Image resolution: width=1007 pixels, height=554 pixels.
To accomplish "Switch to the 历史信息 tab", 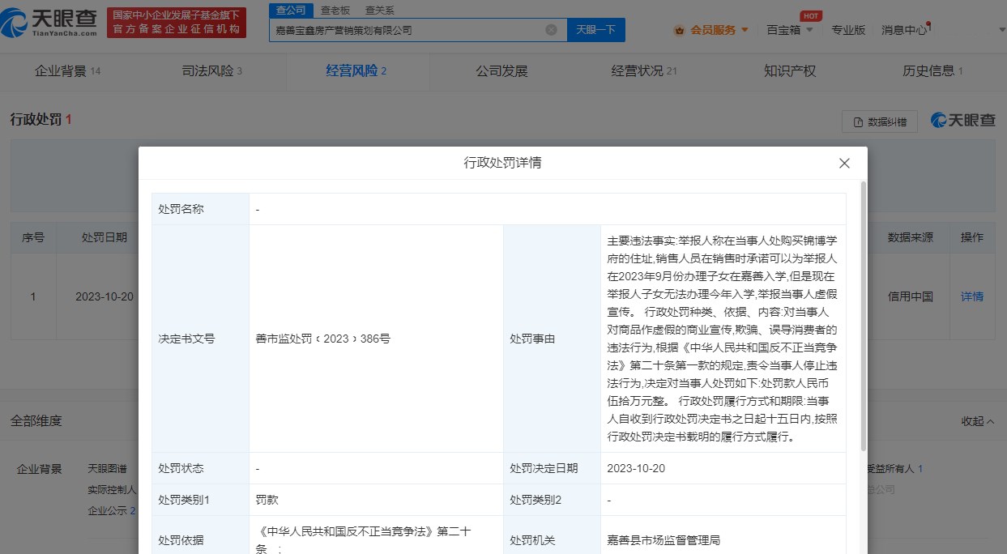I will (932, 71).
